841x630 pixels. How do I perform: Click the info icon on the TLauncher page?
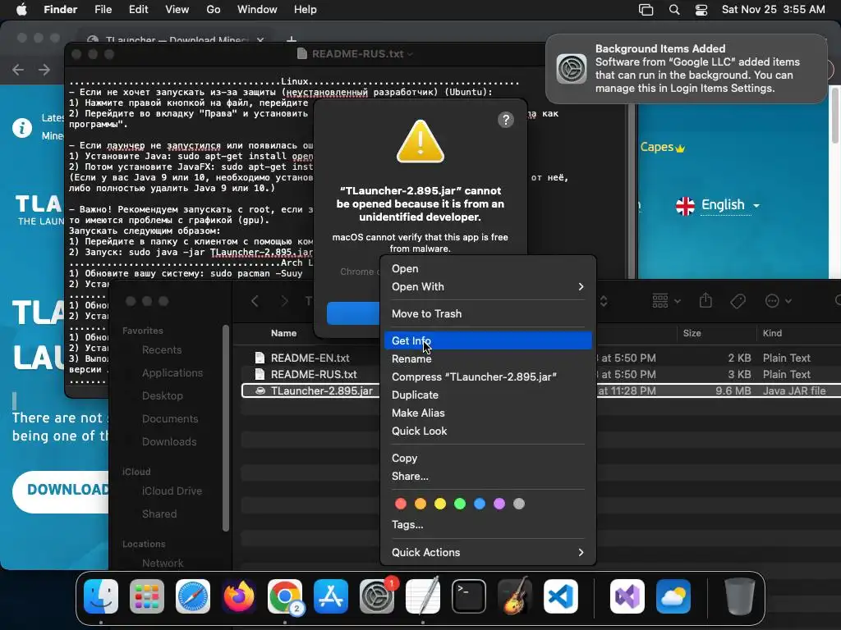22,128
